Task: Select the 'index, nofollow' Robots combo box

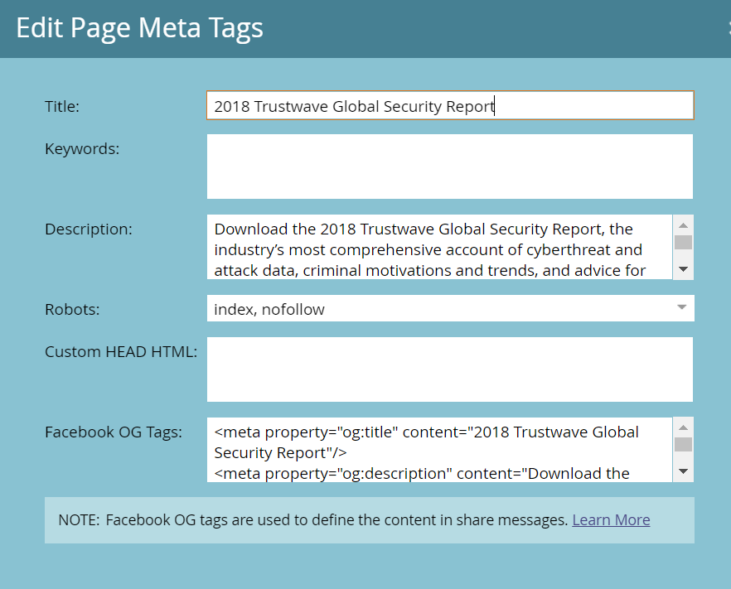Action: click(x=439, y=309)
